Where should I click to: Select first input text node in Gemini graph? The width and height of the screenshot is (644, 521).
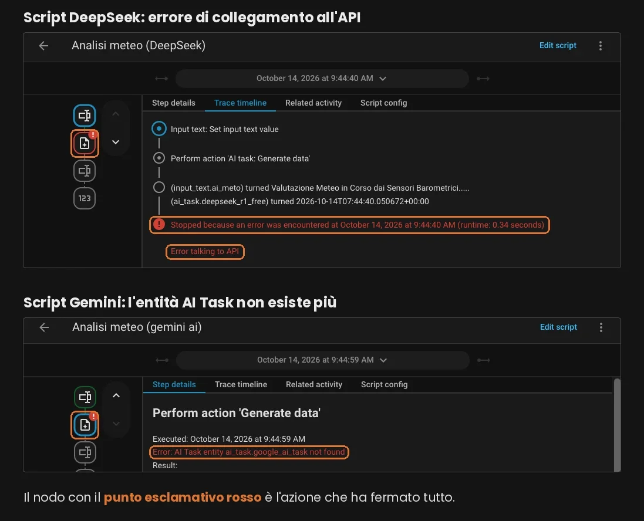pyautogui.click(x=85, y=397)
